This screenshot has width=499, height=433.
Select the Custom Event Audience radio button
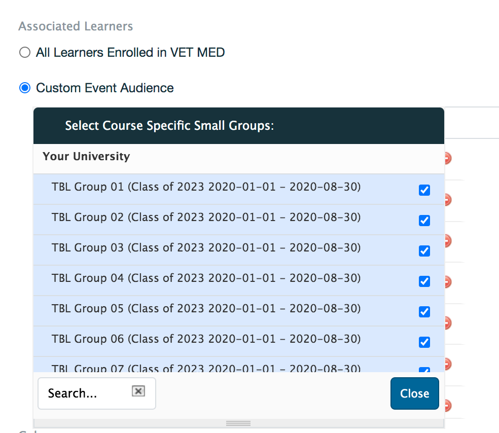(x=24, y=88)
